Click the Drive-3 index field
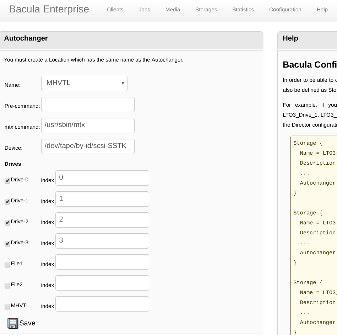Image resolution: width=337 pixels, height=335 pixels. [x=102, y=241]
